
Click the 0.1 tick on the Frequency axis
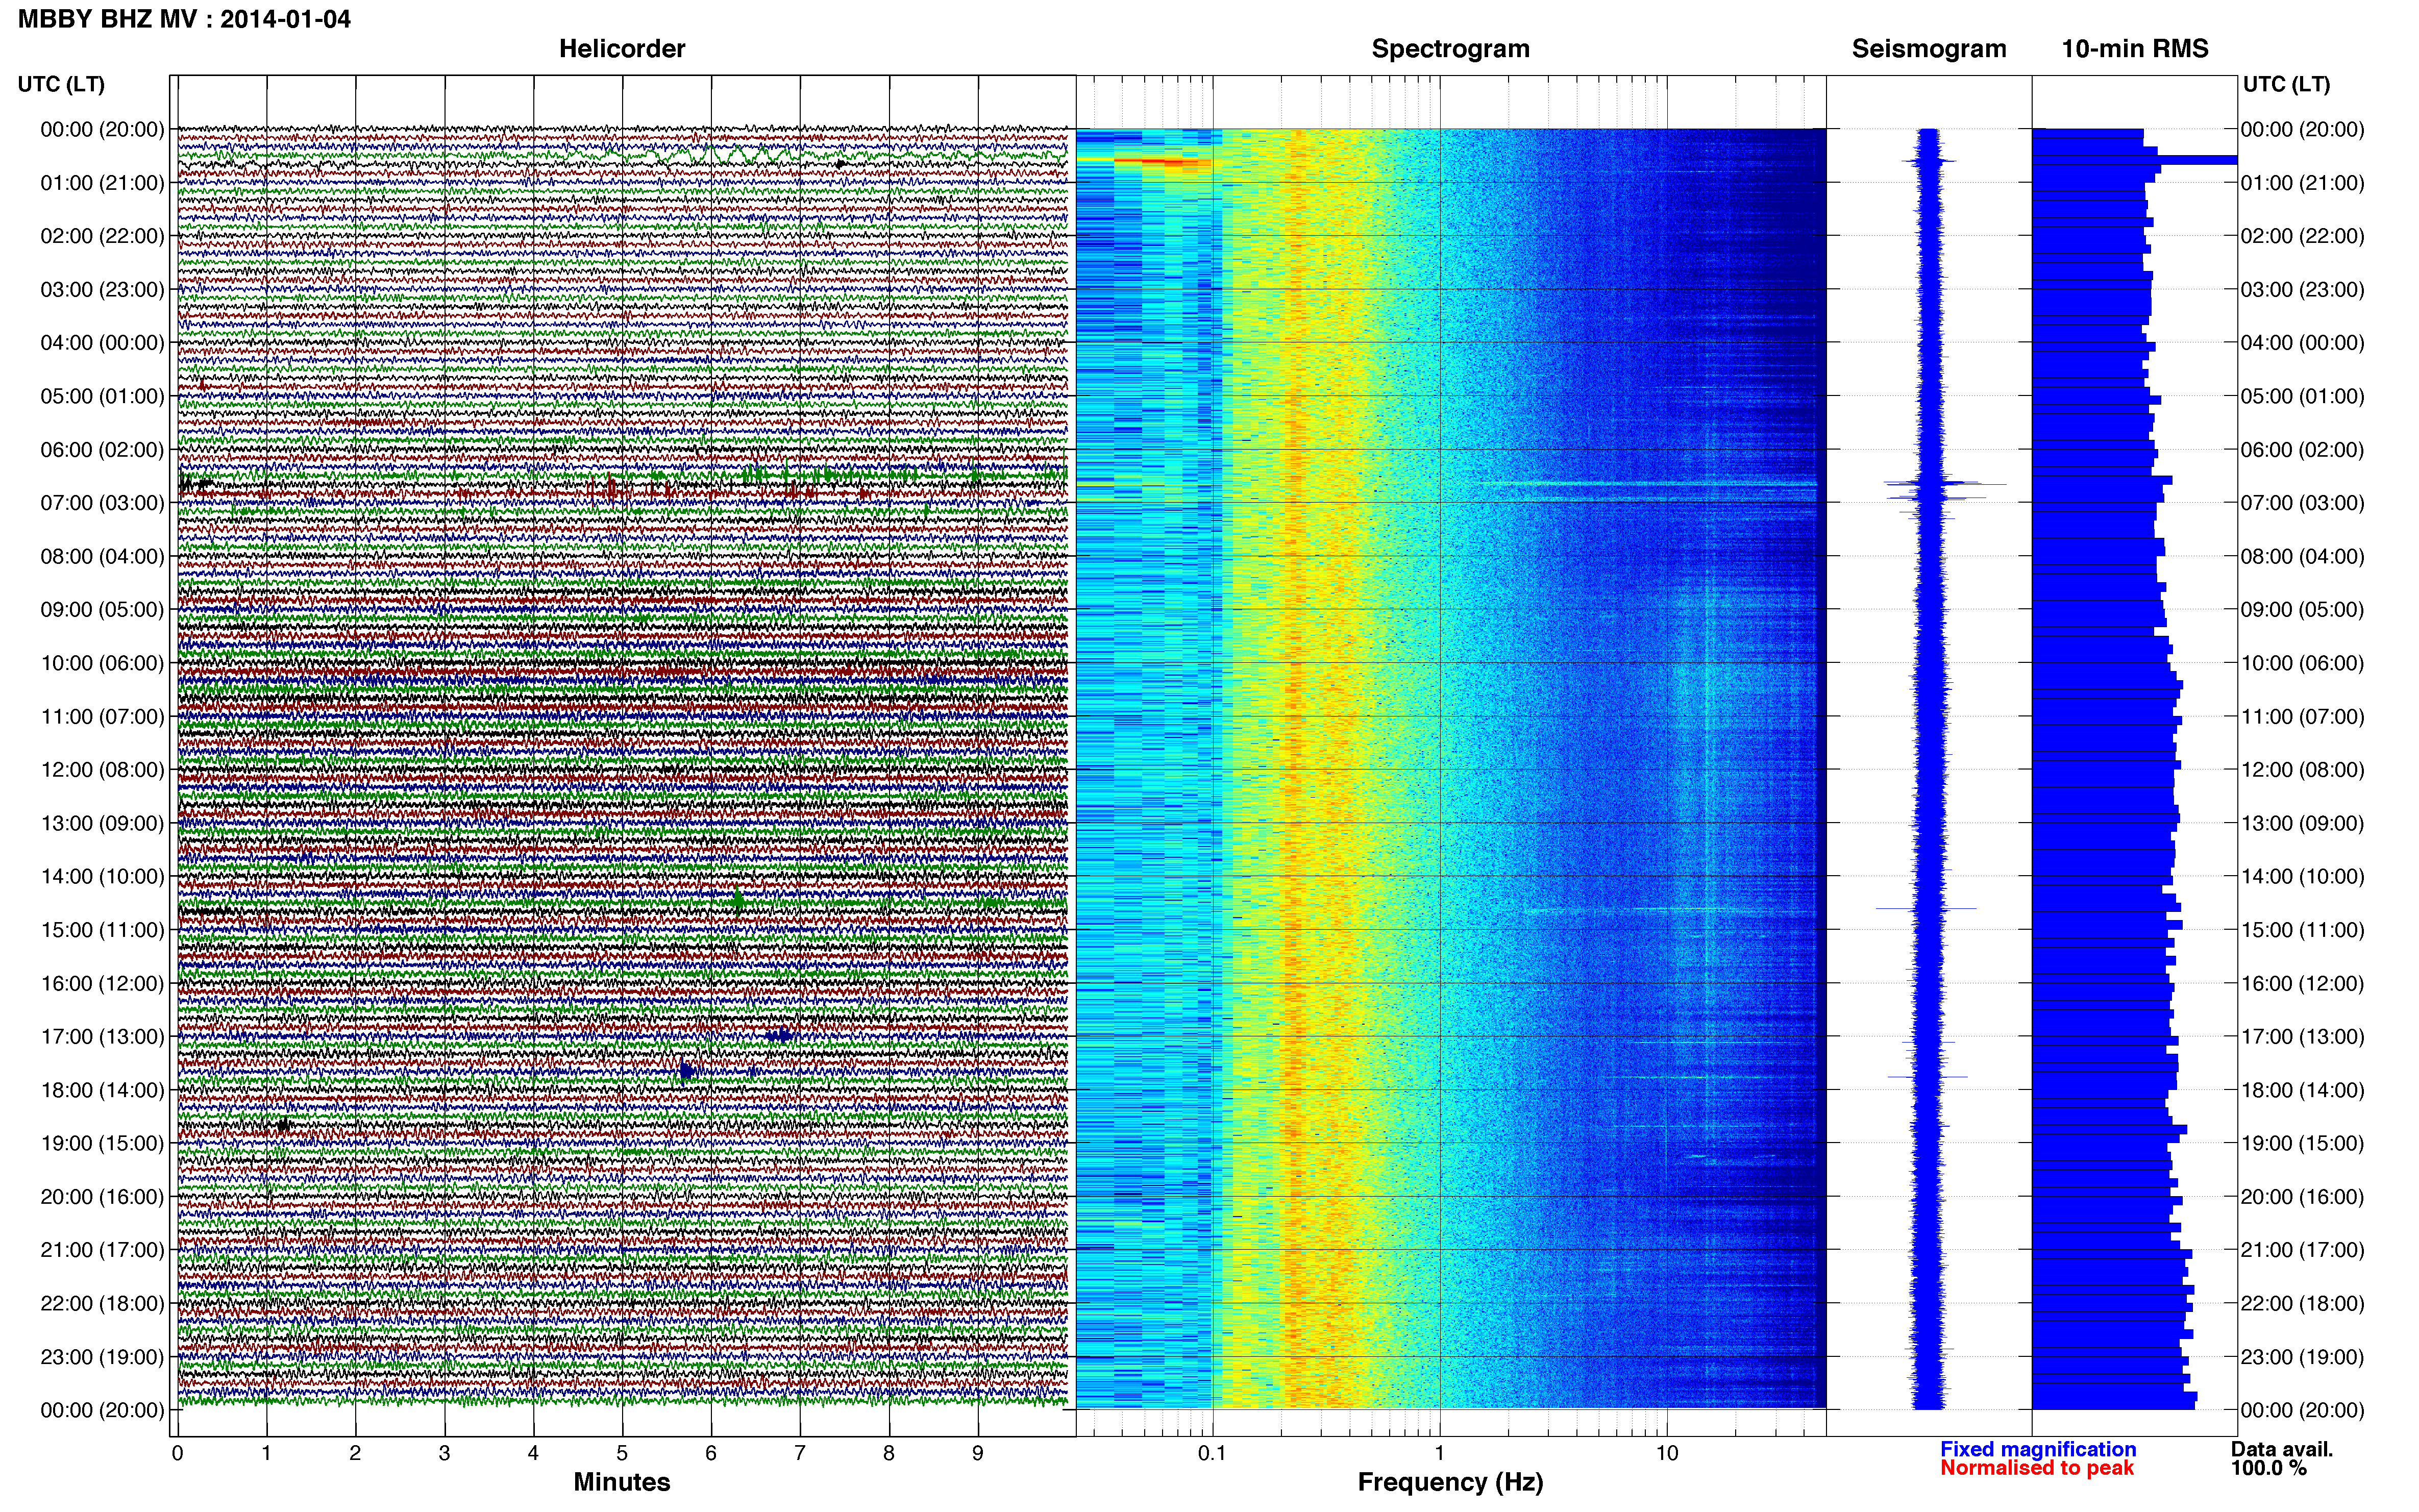[1212, 1454]
